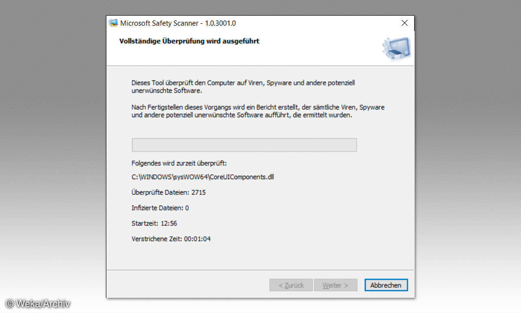Click the paragraph starting 'Nach Fertigstellen dieses Vorgangs'
The width and height of the screenshot is (521, 313).
pyautogui.click(x=258, y=111)
